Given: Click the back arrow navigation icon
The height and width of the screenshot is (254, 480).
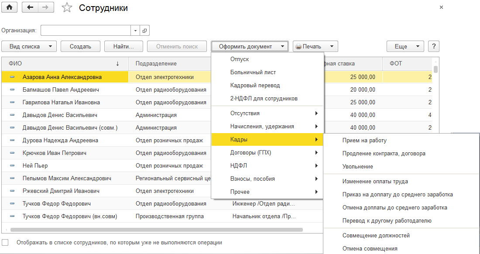Looking at the screenshot, I should point(30,7).
